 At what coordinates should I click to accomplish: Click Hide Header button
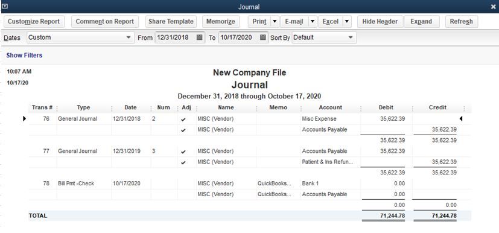(x=380, y=22)
